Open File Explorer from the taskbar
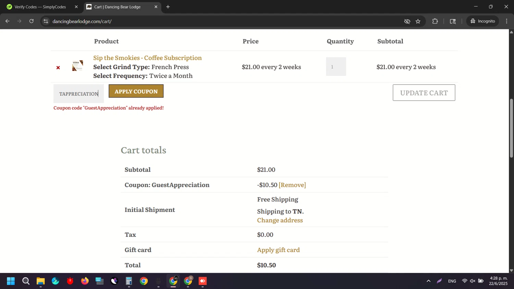514x289 pixels. point(41,281)
